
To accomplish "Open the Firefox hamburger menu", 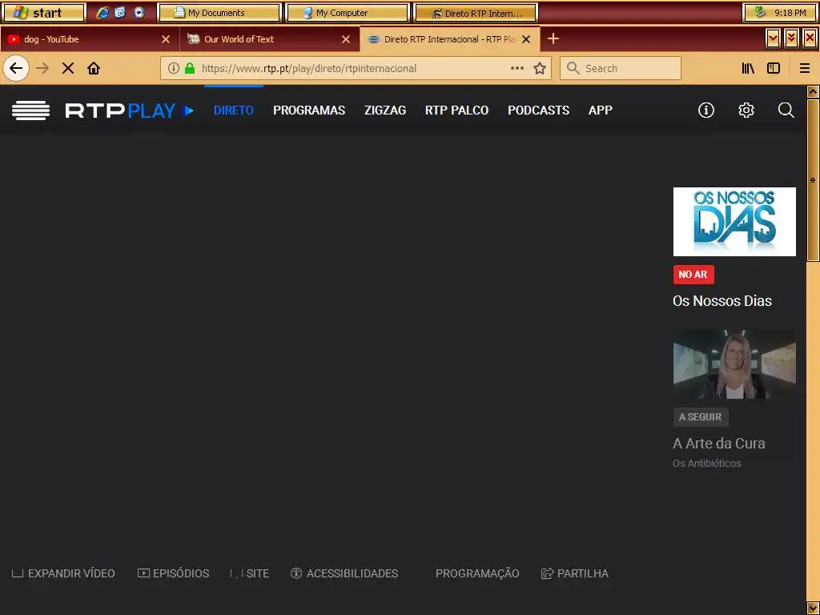I will tap(805, 68).
